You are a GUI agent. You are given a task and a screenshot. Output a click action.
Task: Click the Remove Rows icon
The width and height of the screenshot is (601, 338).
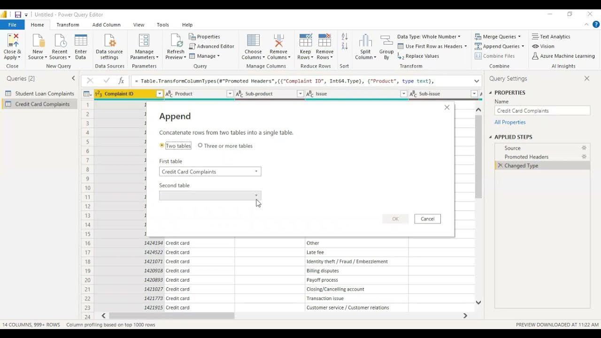[x=324, y=41]
